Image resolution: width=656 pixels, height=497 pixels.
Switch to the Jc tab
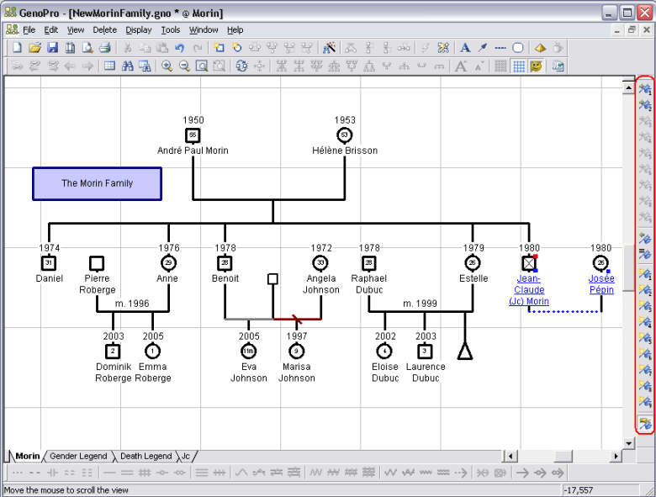point(186,456)
